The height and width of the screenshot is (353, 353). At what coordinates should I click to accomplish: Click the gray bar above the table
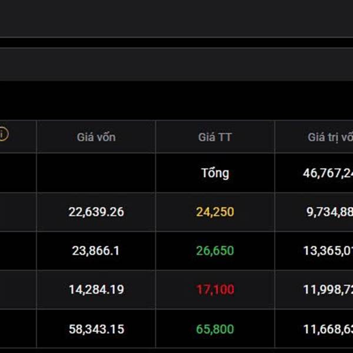point(176,64)
